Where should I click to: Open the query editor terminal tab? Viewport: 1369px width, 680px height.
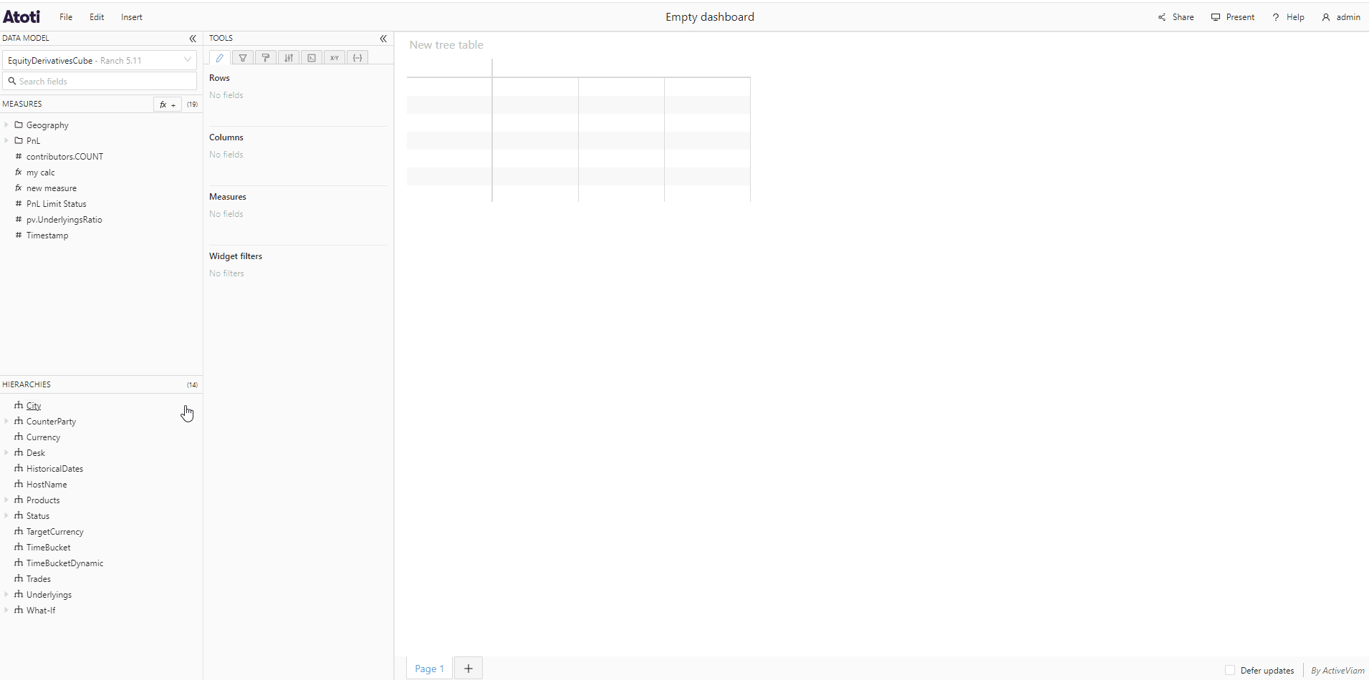point(312,58)
